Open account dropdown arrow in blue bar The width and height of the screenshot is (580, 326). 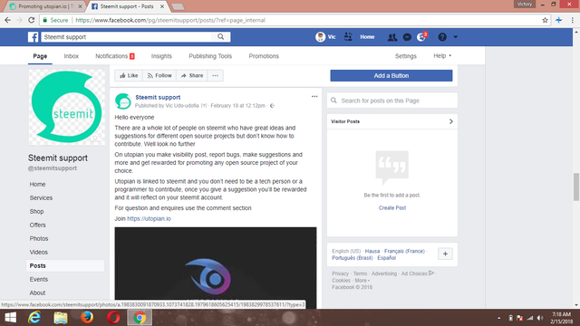[455, 37]
